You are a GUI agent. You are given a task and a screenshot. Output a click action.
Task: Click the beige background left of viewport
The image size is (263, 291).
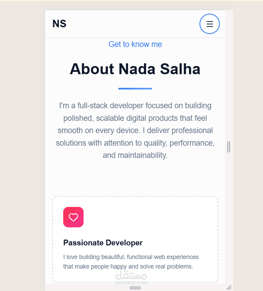pos(22,146)
